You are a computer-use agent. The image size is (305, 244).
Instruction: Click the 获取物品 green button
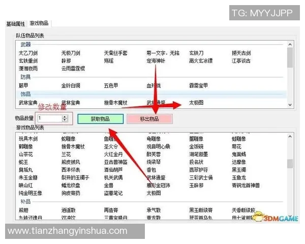pyautogui.click(x=100, y=119)
